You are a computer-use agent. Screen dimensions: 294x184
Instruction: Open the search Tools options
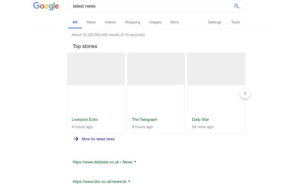[235, 22]
